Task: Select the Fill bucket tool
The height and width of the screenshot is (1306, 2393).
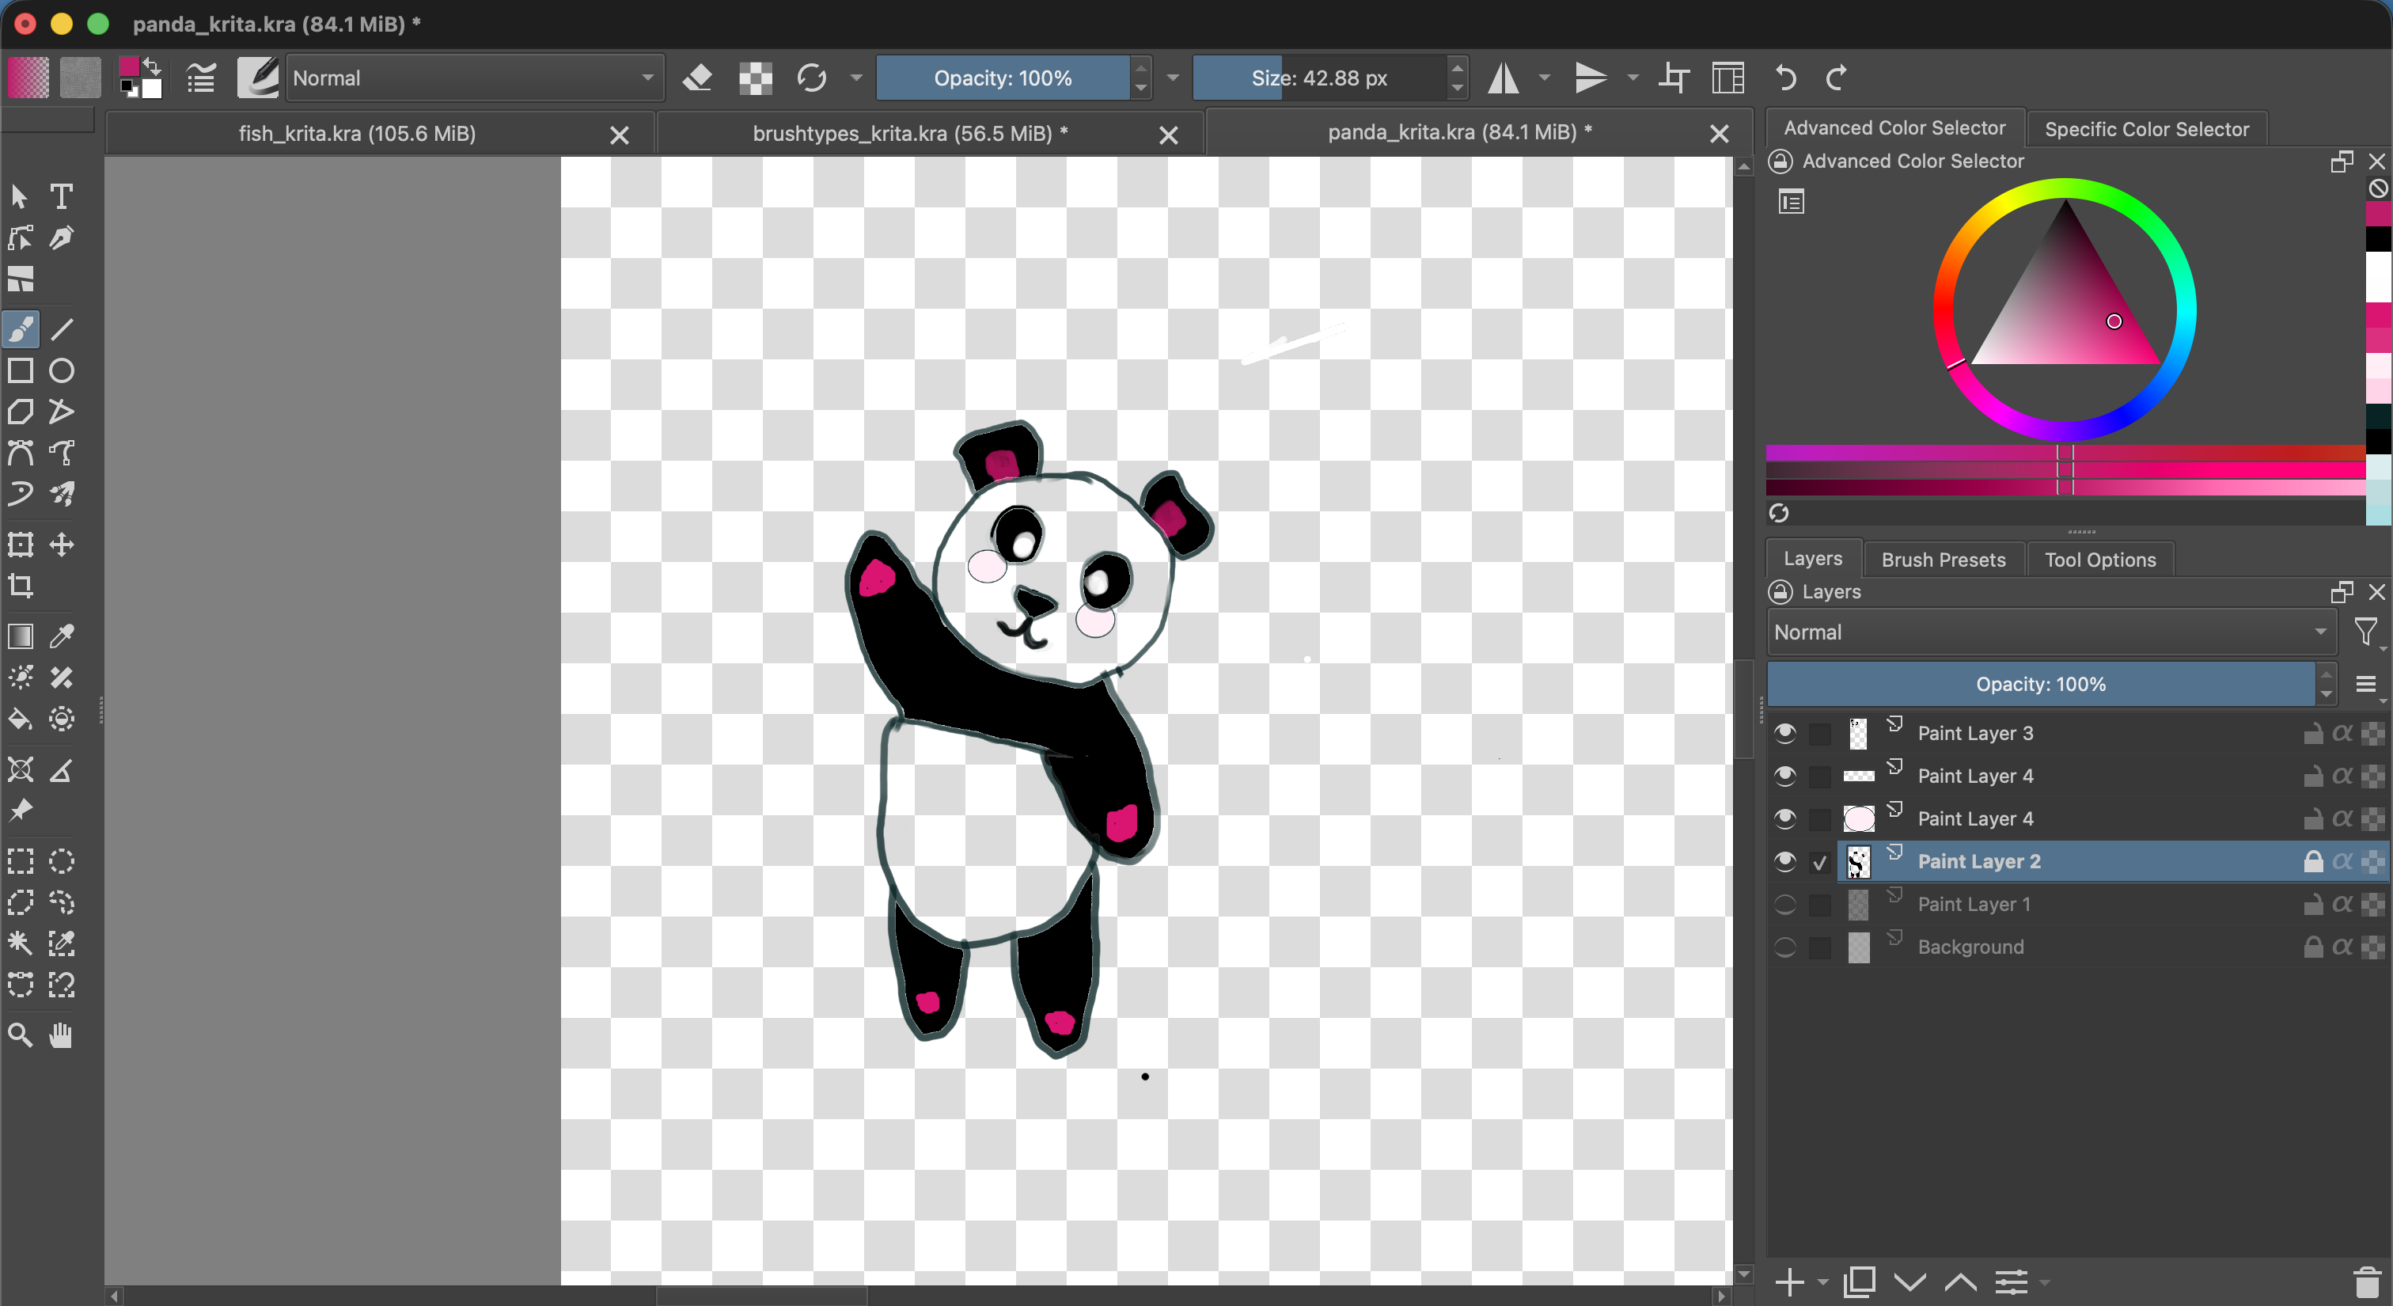Action: (x=21, y=718)
